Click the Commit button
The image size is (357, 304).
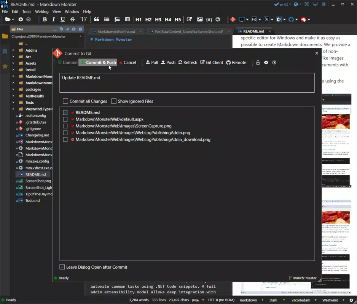(68, 63)
